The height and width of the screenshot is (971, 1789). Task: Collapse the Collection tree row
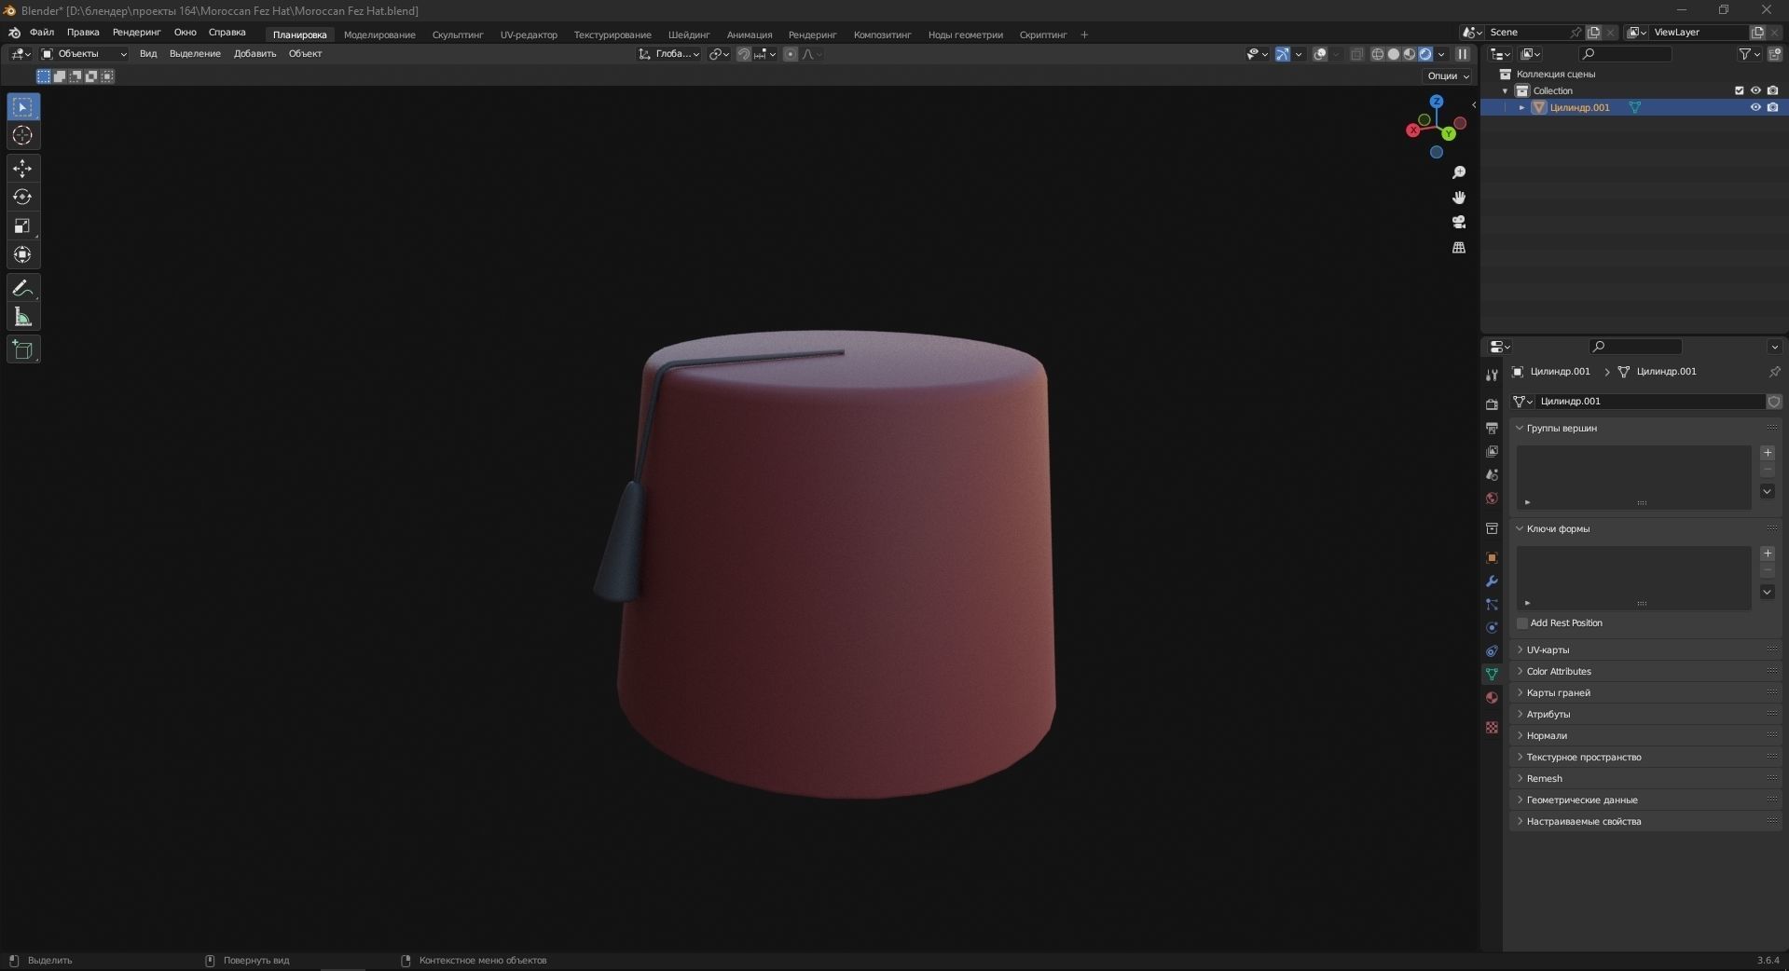click(1505, 91)
